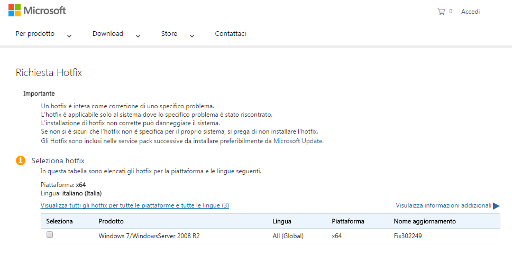Open the shopping cart icon

click(x=441, y=12)
